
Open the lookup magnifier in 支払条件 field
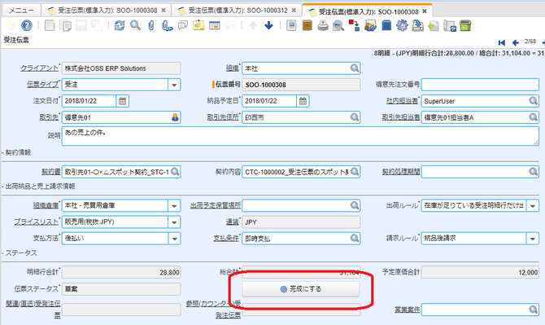(354, 238)
